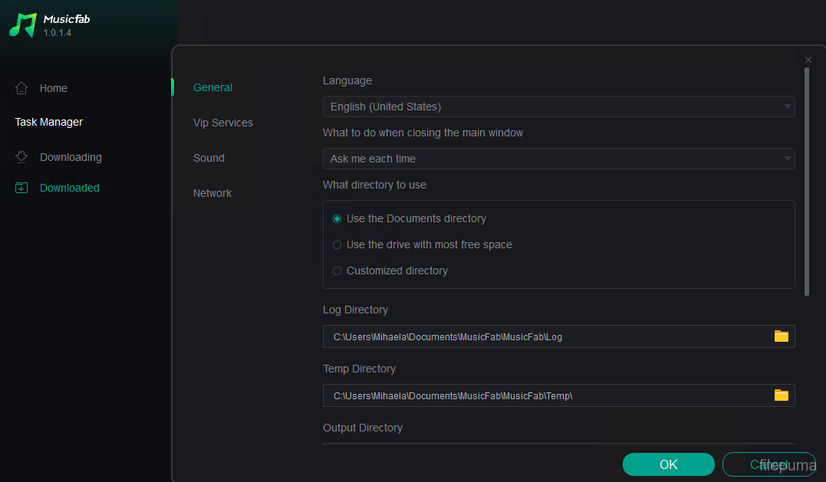Select Use the drive with most free space
Viewport: 826px width, 482px height.
pos(337,245)
